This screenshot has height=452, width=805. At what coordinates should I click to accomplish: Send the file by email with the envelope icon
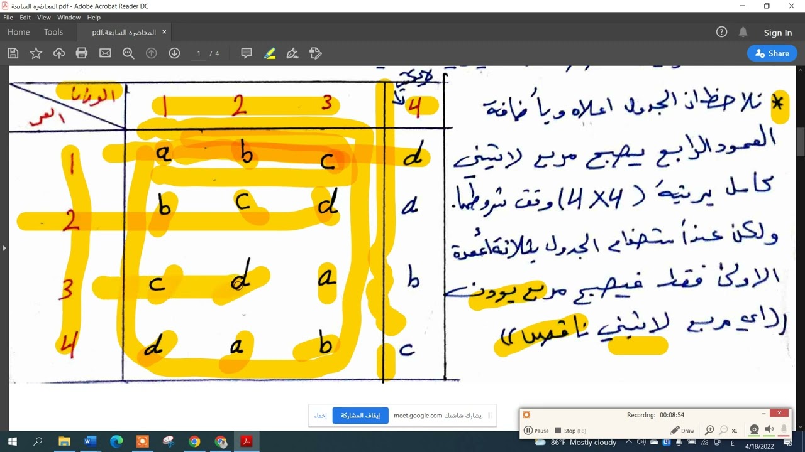(x=105, y=53)
